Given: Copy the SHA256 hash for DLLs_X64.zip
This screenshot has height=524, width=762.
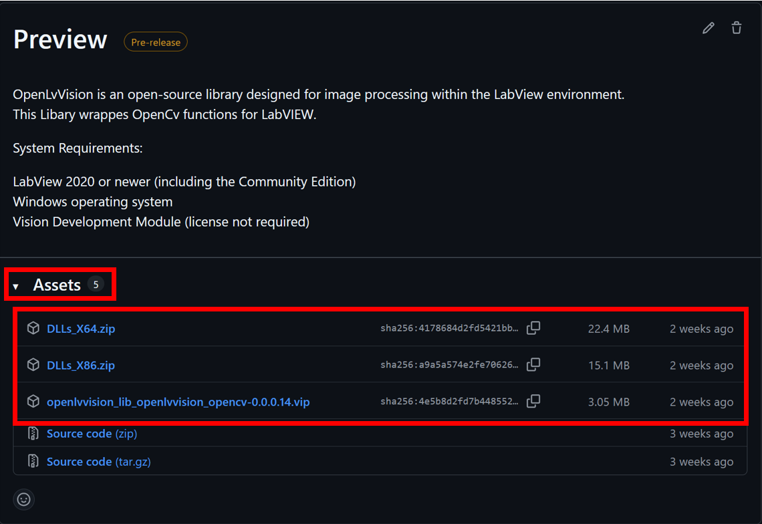Looking at the screenshot, I should tap(533, 328).
